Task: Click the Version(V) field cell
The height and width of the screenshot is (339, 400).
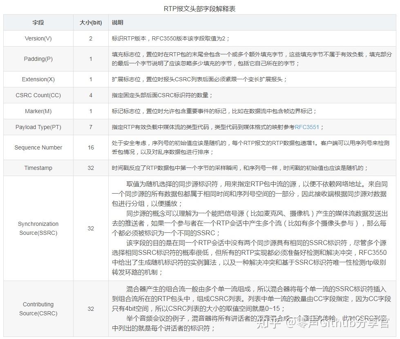Action: click(38, 38)
